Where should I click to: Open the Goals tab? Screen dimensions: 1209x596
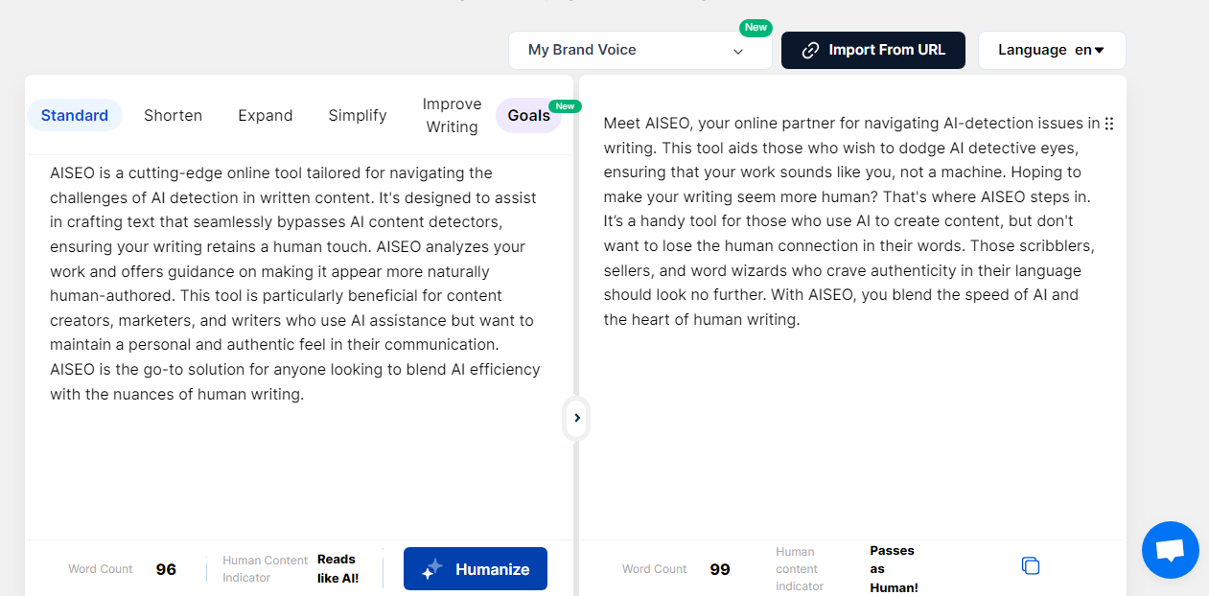(529, 115)
